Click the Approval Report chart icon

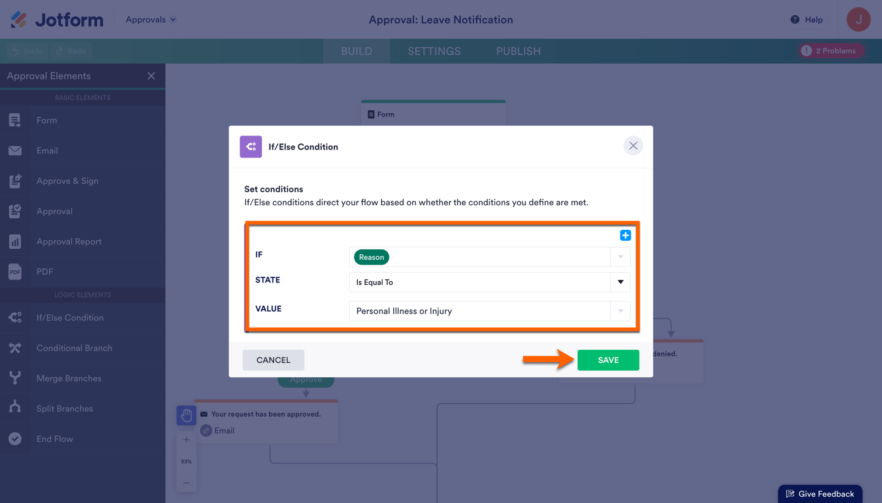15,241
